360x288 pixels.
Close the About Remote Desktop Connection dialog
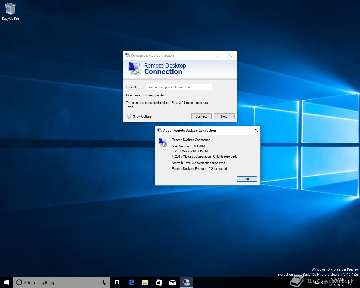click(x=256, y=130)
